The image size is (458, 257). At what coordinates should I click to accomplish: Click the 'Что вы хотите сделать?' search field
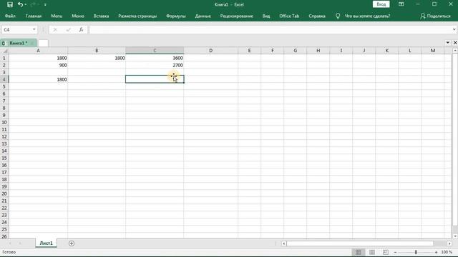367,16
